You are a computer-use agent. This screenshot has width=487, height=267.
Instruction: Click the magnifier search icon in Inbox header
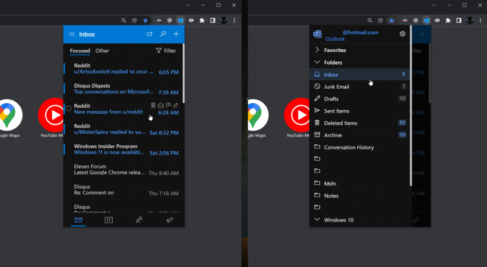coord(163,35)
